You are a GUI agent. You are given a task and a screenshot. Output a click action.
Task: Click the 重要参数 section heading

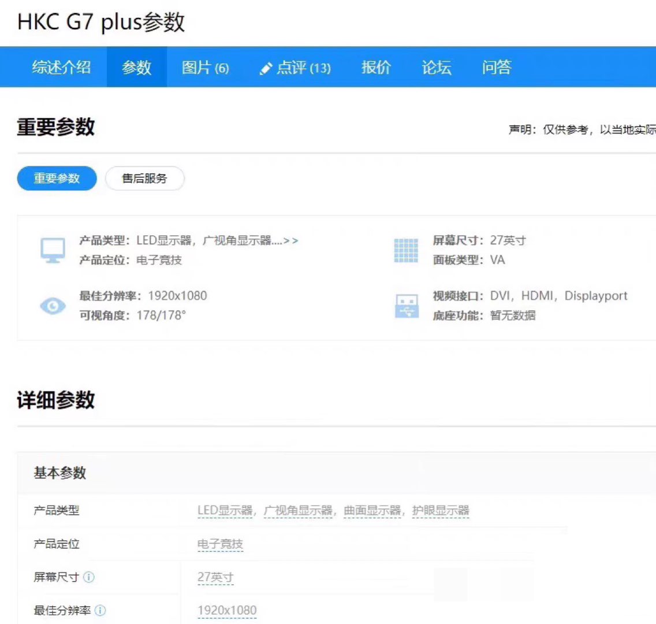[x=55, y=127]
